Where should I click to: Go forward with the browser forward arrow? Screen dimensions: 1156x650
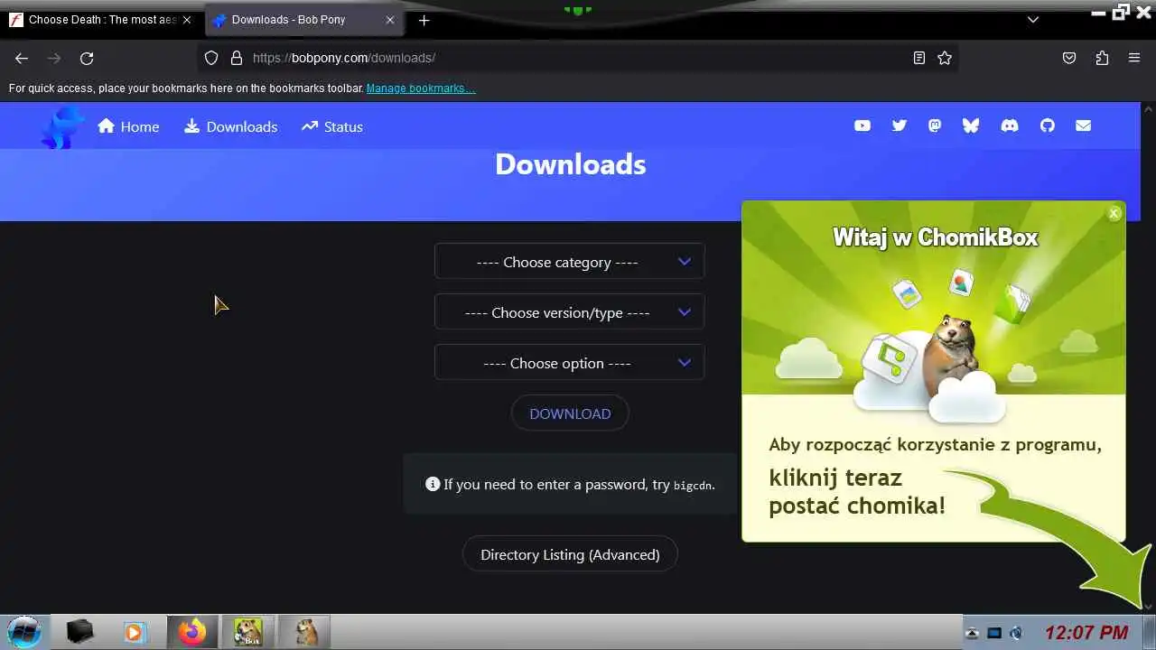pyautogui.click(x=54, y=58)
